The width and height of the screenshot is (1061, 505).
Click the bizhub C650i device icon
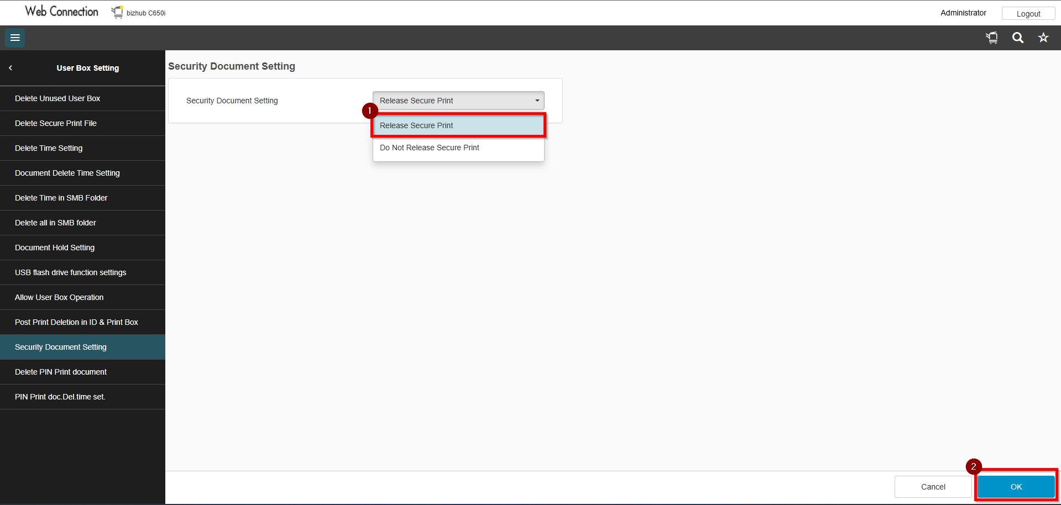coord(117,12)
